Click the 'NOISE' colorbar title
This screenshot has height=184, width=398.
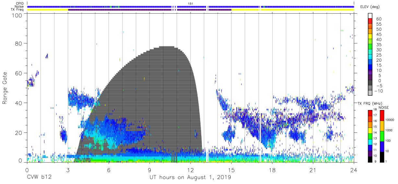[x=384, y=107]
